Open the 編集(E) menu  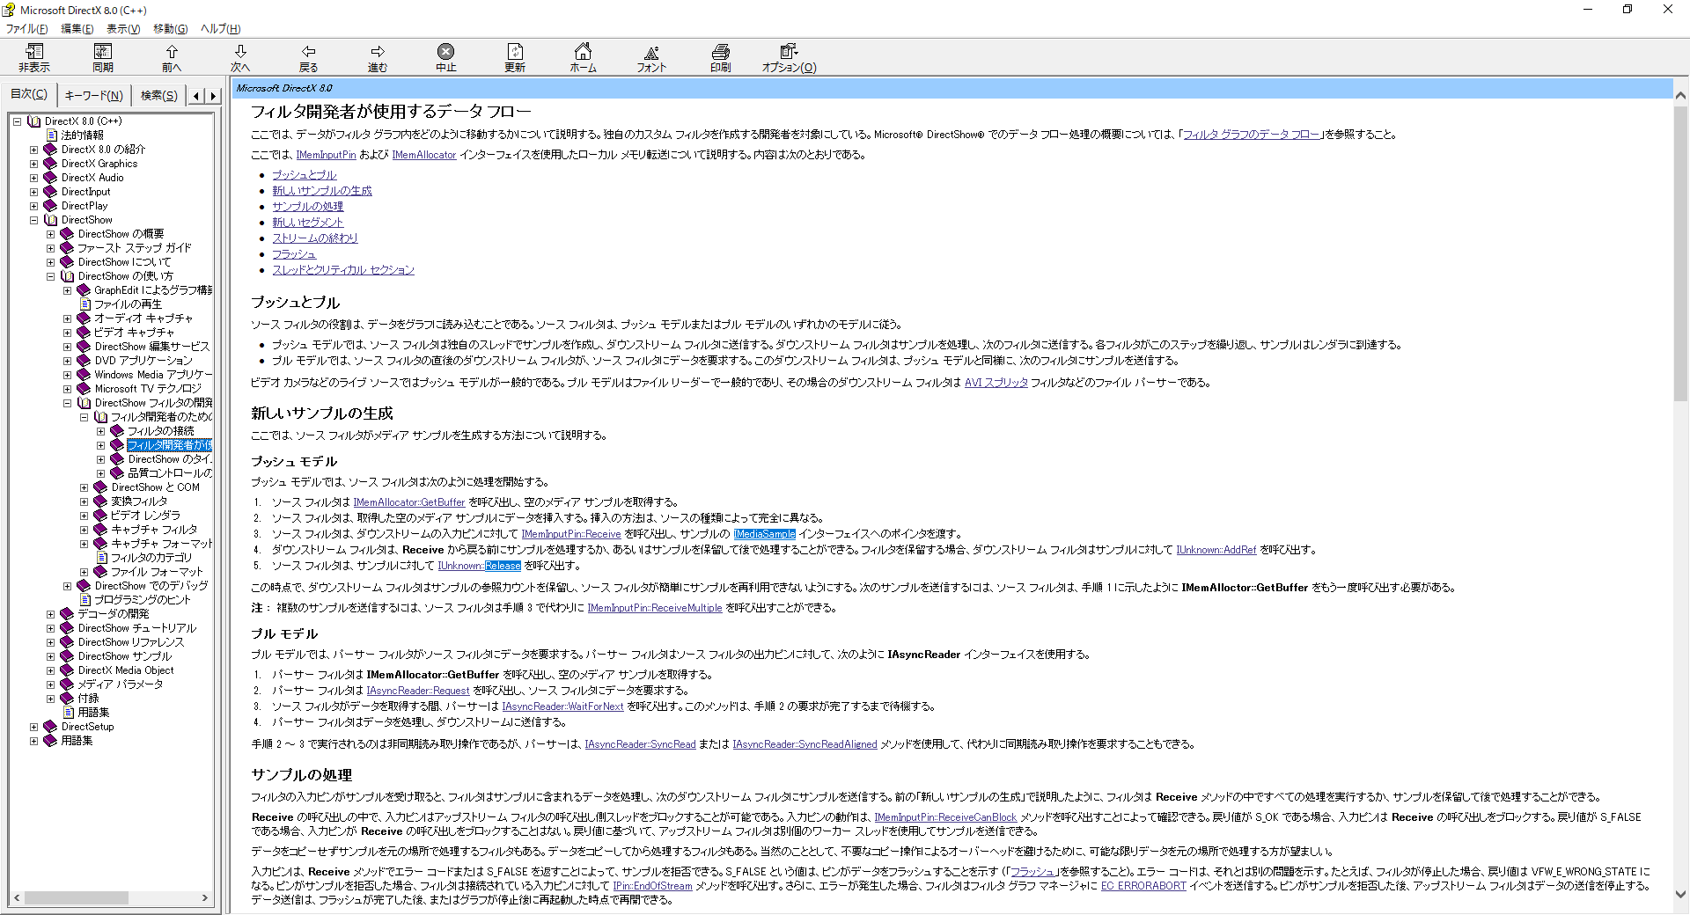77,29
